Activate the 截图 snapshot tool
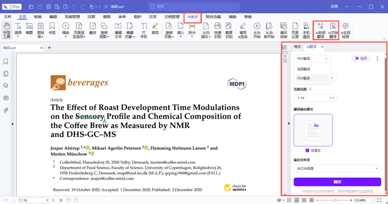Screen dimensions: 388x204 (29, 29)
